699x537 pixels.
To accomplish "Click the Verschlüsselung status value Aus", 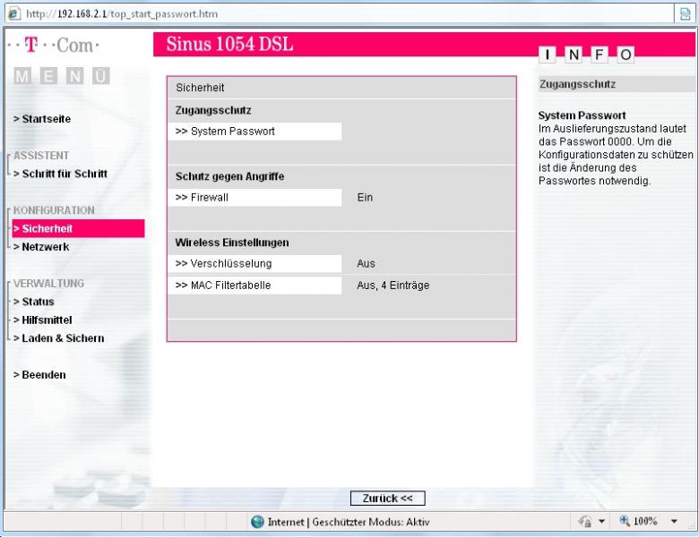I will [366, 264].
